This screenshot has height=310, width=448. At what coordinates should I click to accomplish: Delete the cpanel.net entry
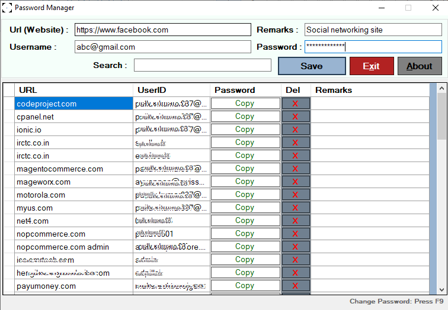296,117
